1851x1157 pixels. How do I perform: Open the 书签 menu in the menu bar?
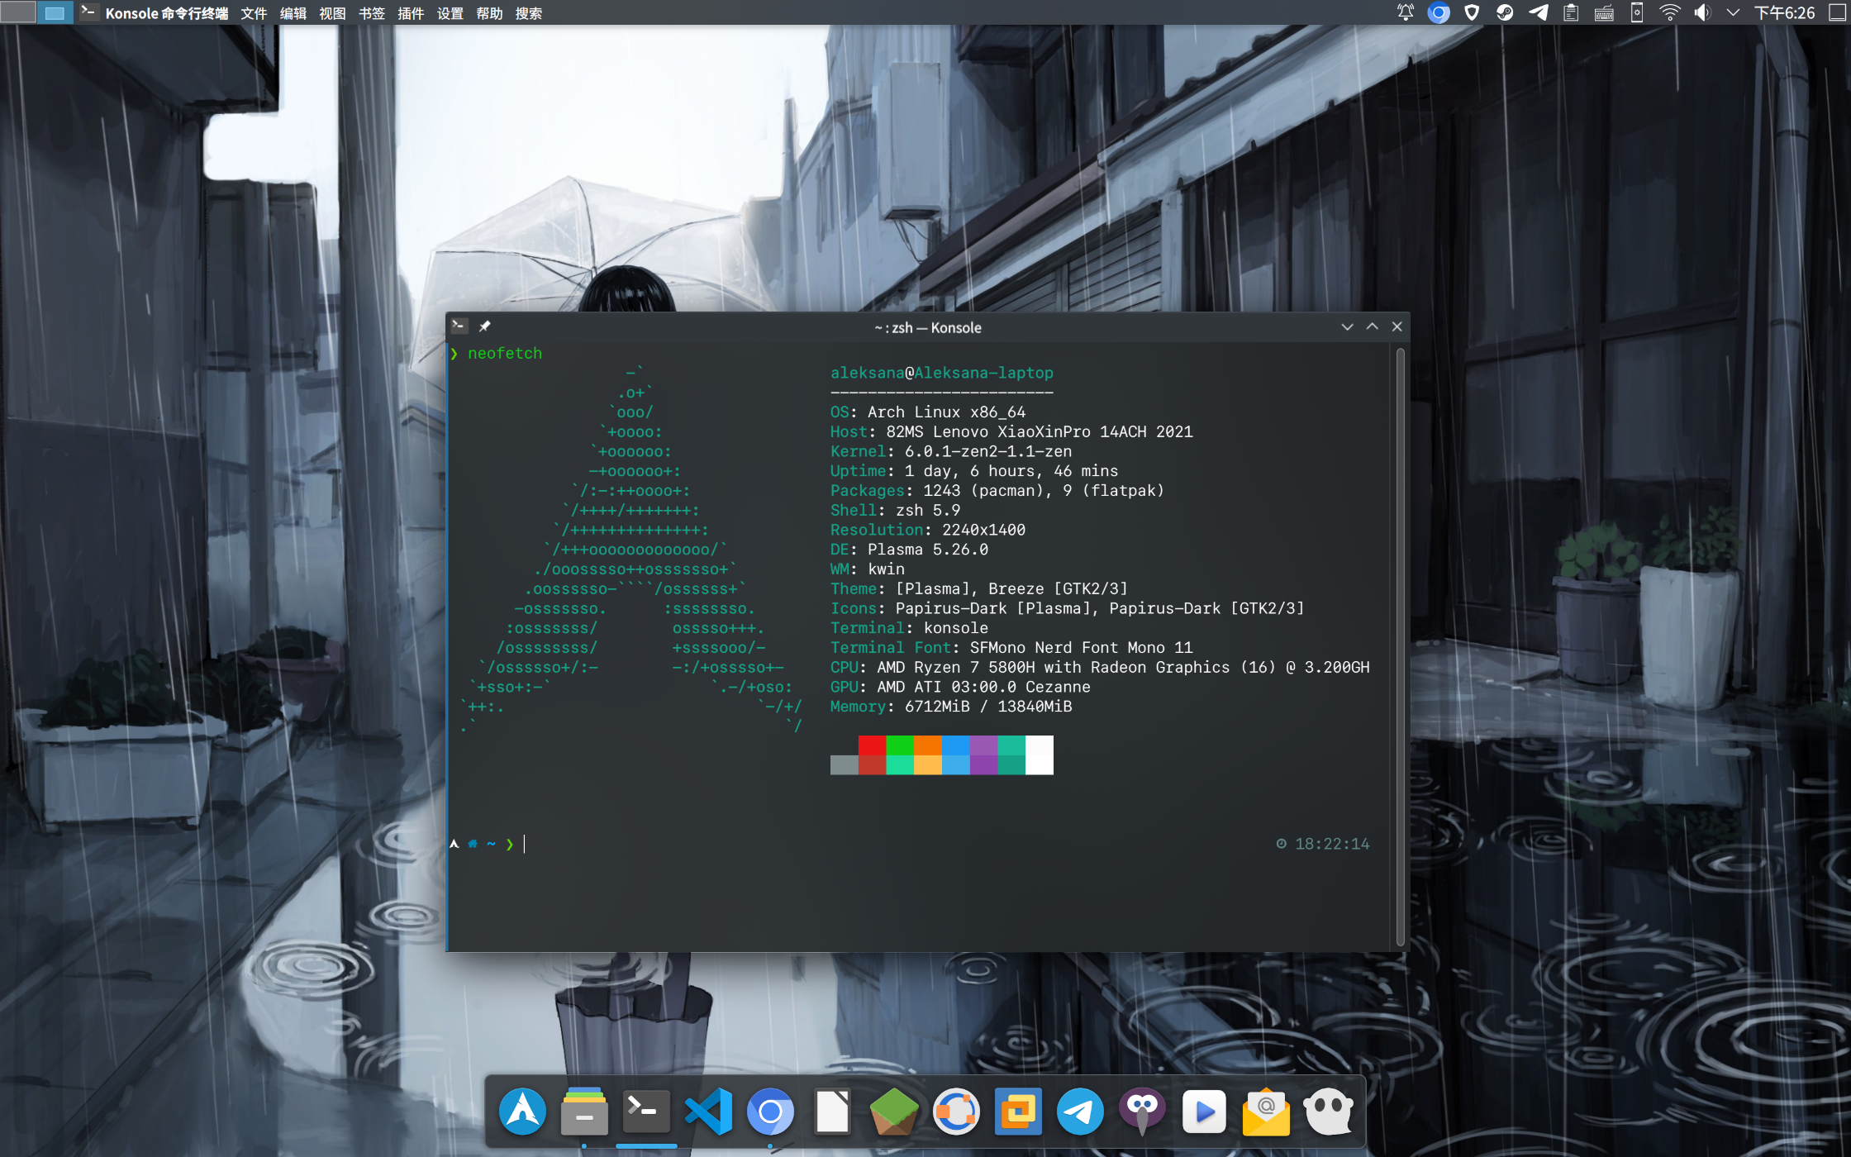click(x=371, y=13)
